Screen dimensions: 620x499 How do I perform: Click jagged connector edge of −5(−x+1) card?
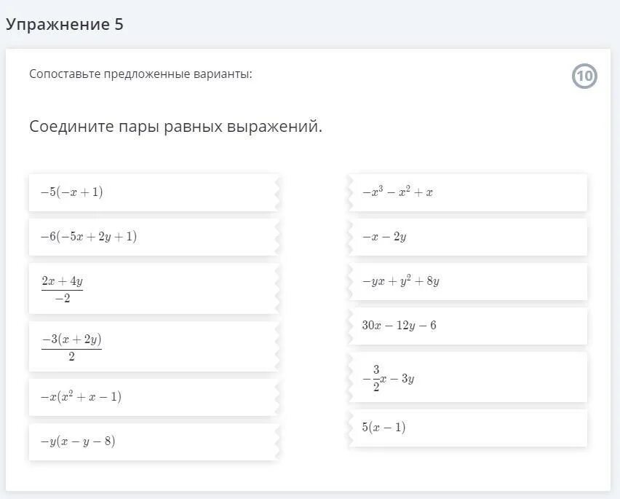[277, 193]
